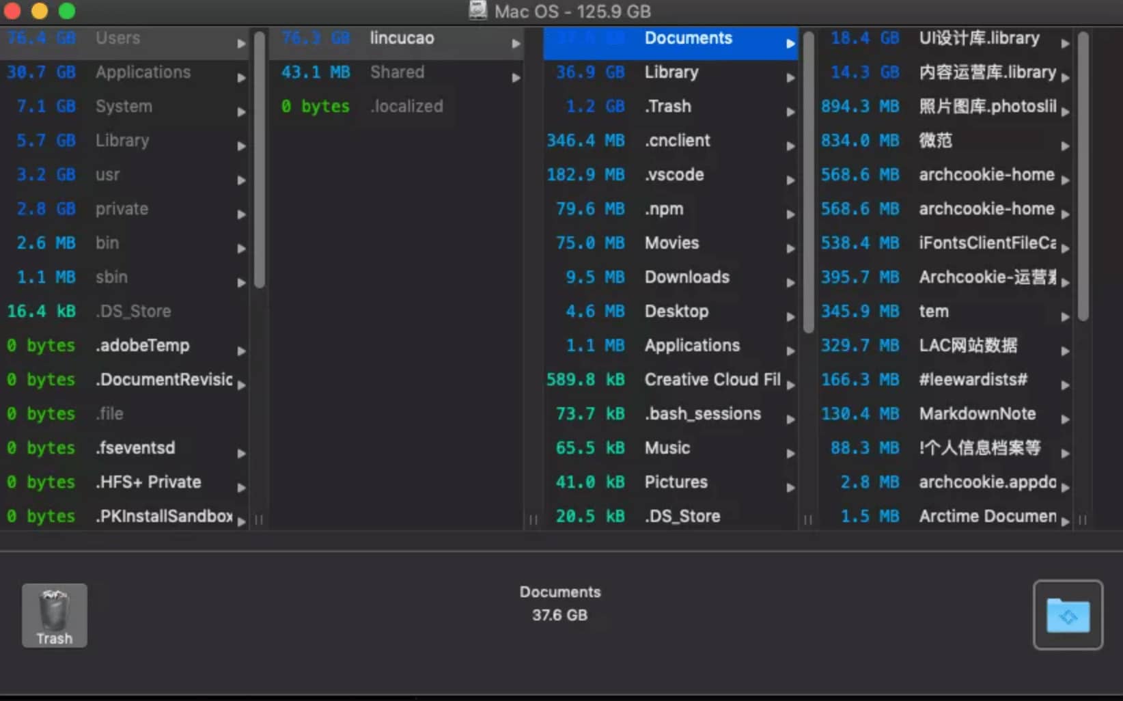Screen dimensions: 1123x701
Task: Expand the arrow next to Users
Action: click(241, 44)
